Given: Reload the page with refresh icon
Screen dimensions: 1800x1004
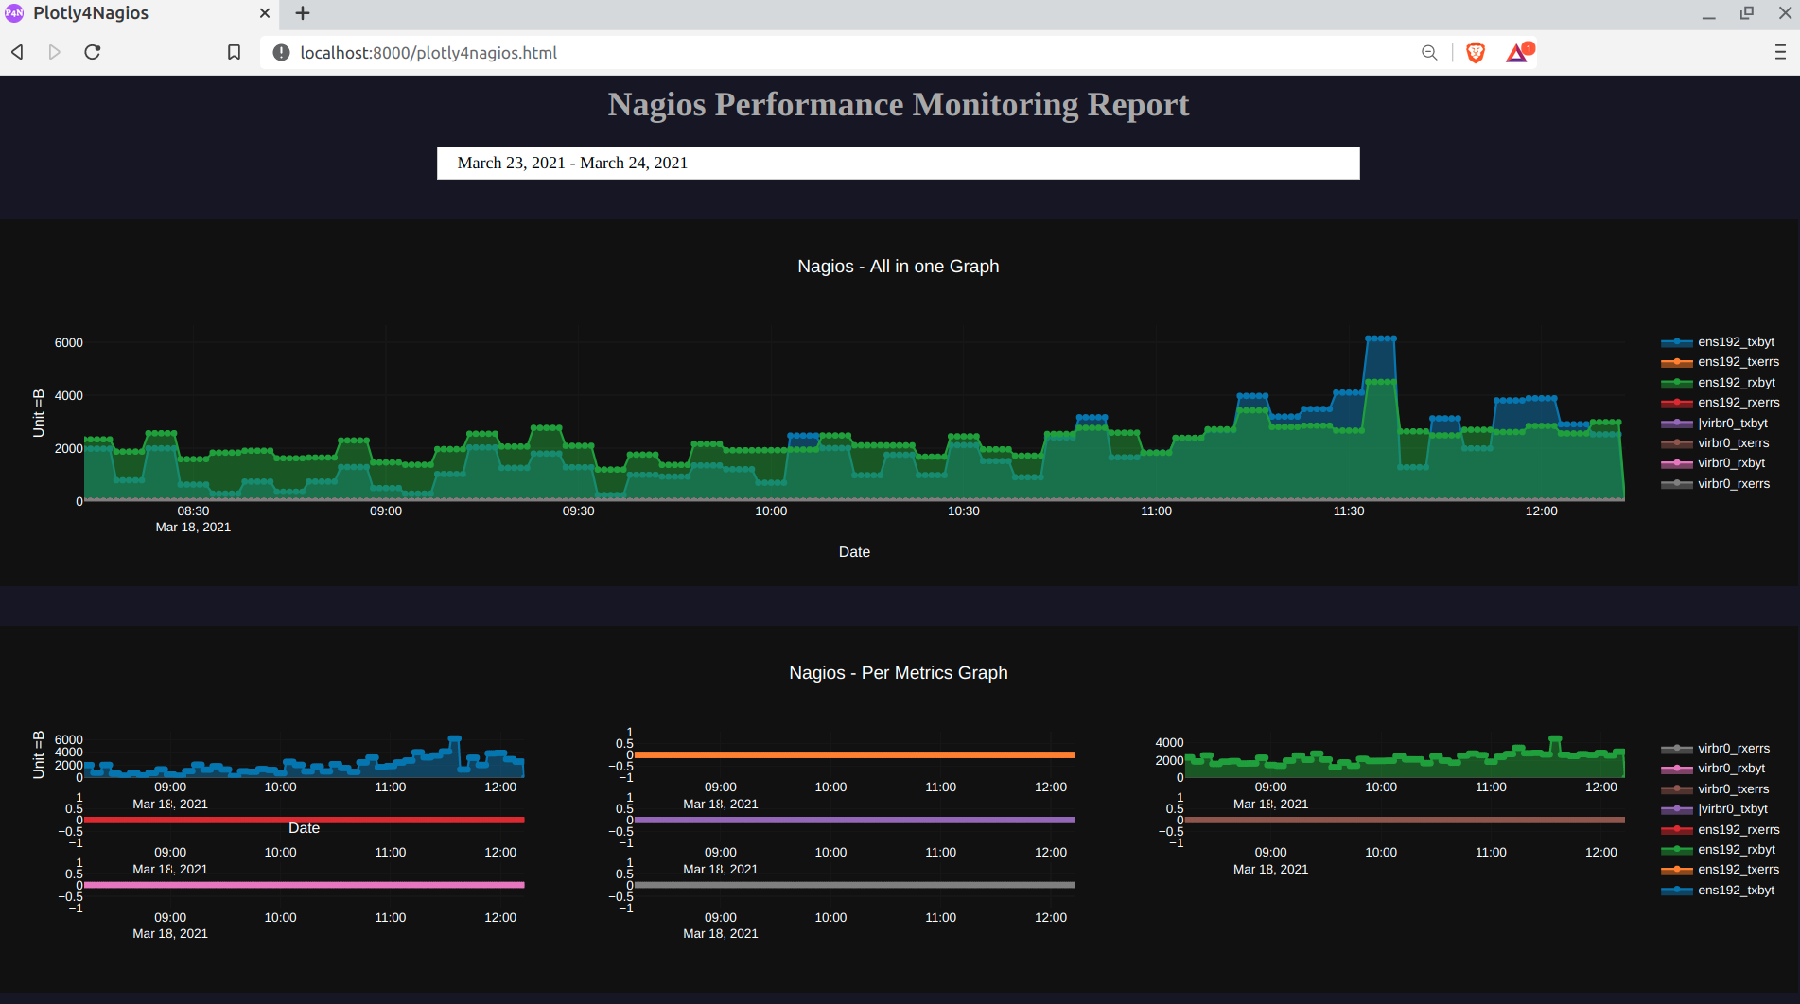Looking at the screenshot, I should pos(93,52).
